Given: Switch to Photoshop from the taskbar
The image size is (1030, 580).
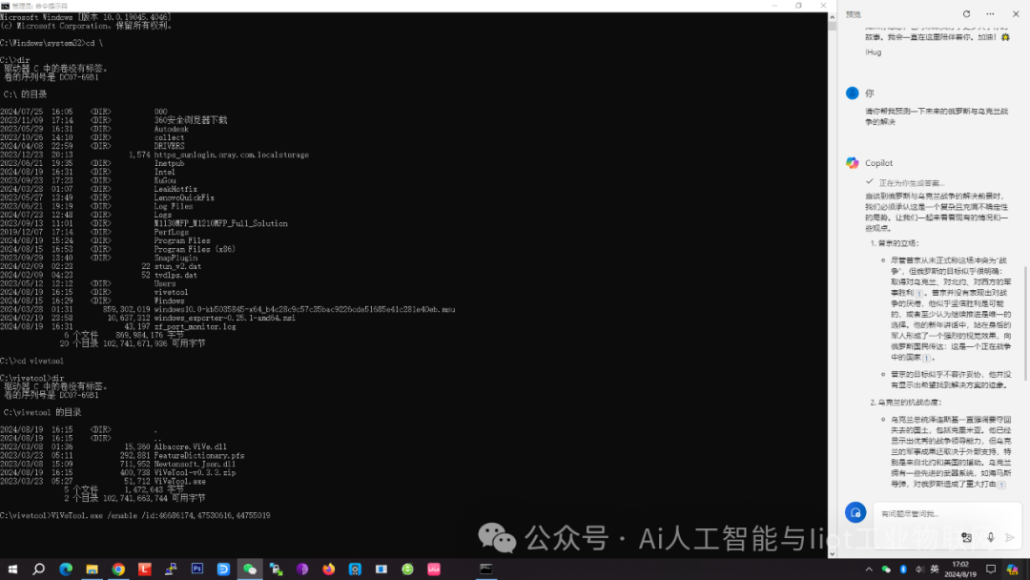Looking at the screenshot, I should click(x=197, y=569).
